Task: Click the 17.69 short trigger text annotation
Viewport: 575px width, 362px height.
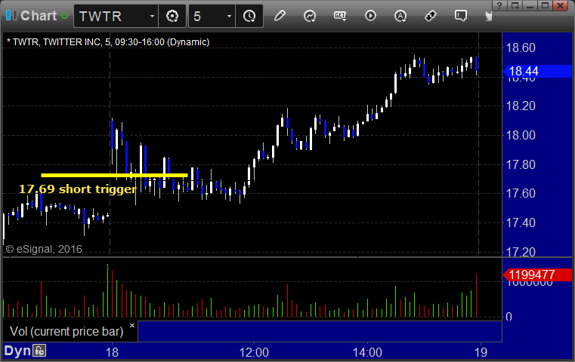Action: point(77,189)
